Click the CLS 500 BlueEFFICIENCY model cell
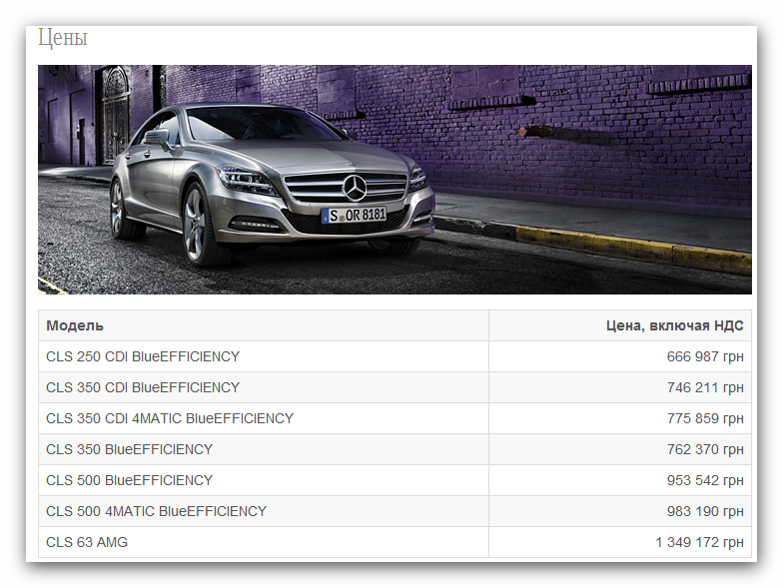The height and width of the screenshot is (588, 783). [x=264, y=480]
